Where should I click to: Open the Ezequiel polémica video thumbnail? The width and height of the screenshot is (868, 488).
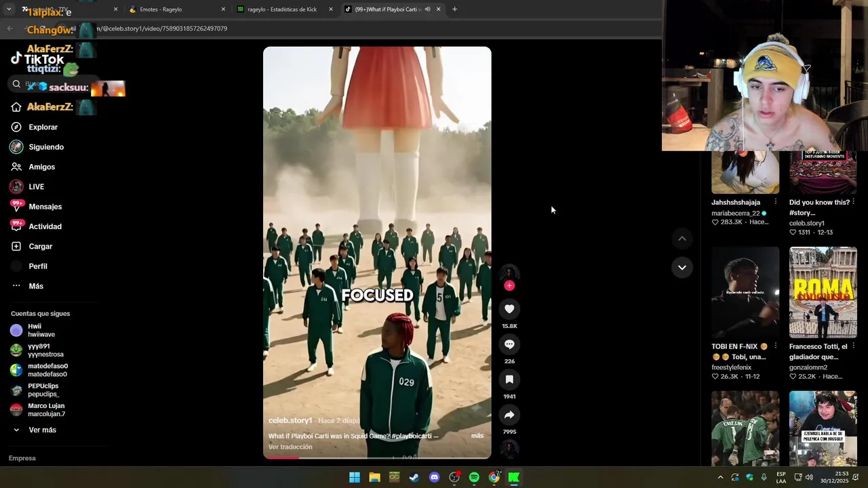823,428
